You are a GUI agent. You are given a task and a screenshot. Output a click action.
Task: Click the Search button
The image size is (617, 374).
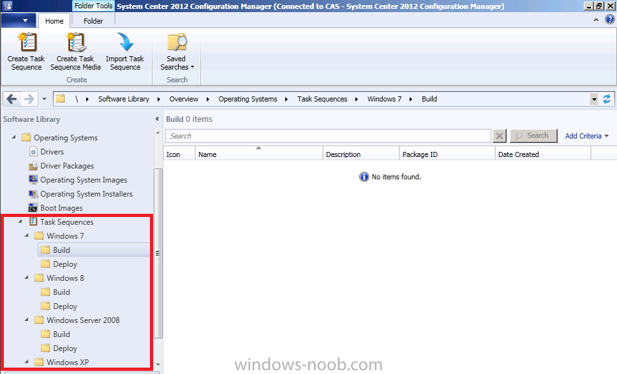533,135
